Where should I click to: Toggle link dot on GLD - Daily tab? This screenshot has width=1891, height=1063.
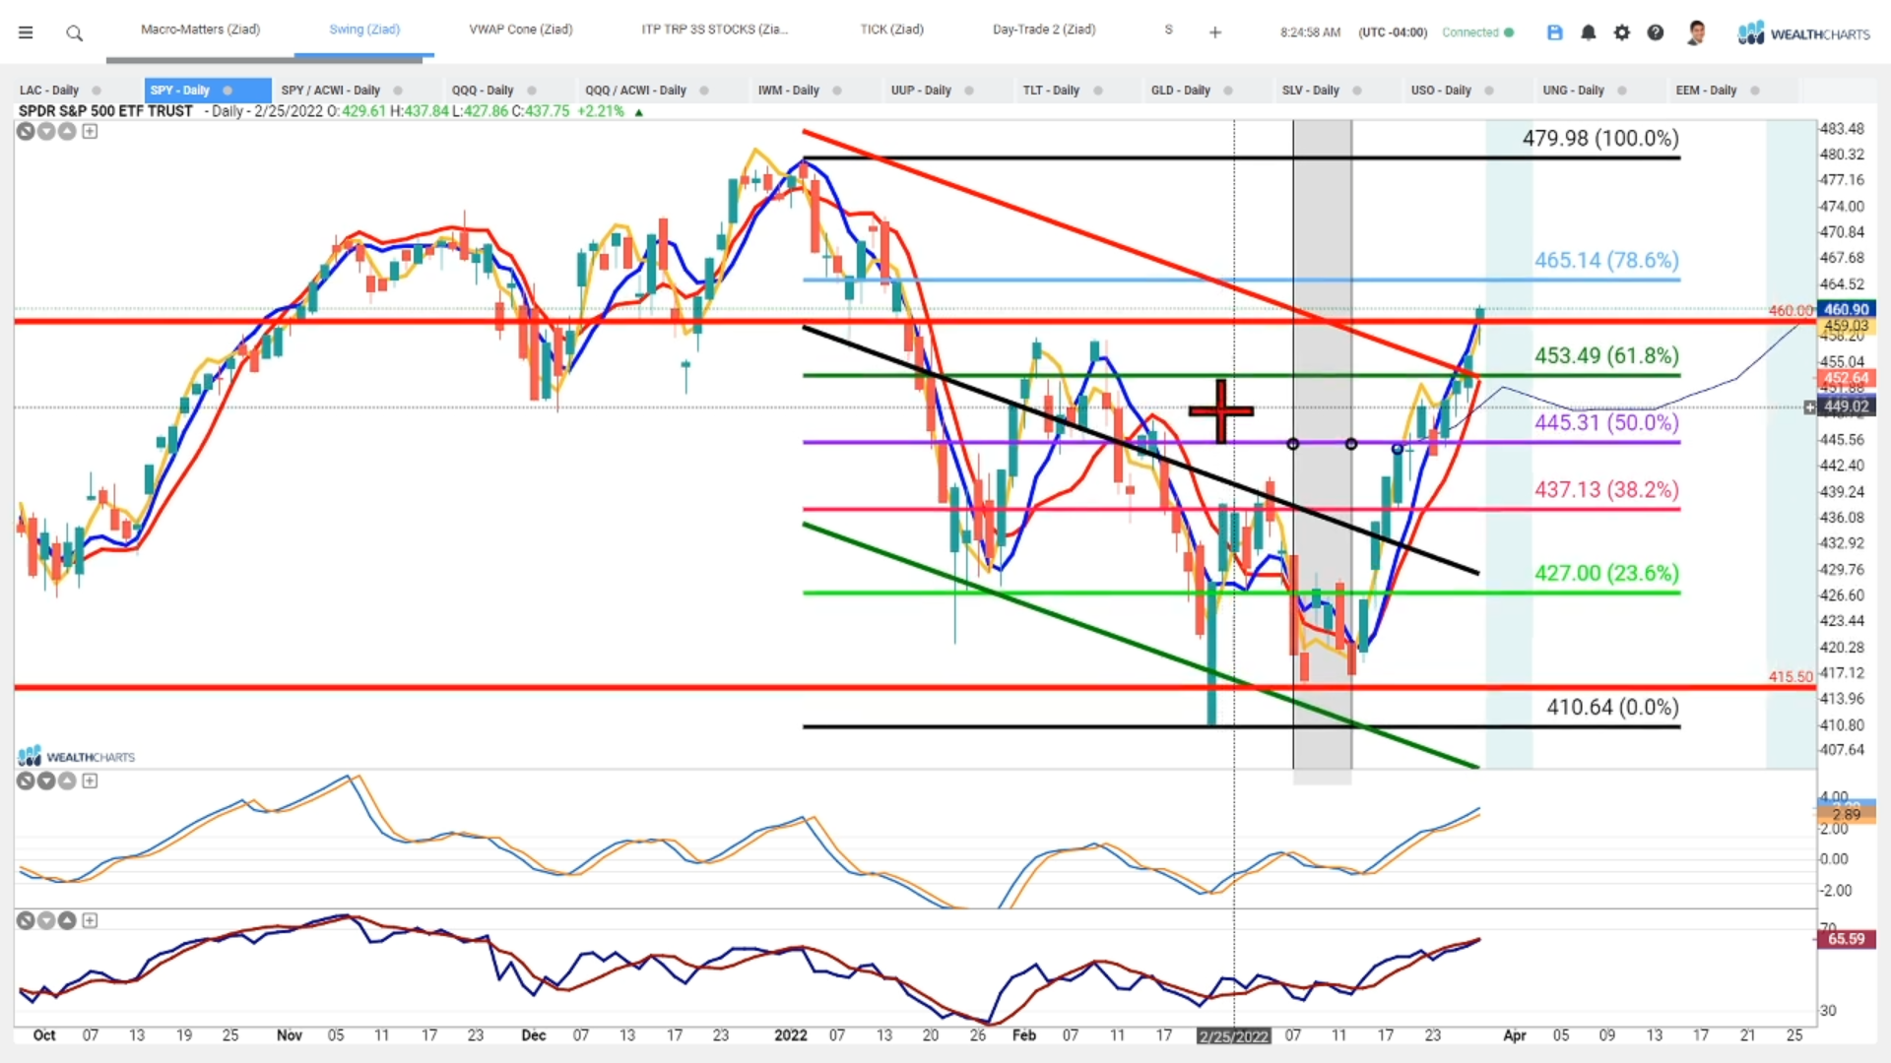click(1228, 90)
